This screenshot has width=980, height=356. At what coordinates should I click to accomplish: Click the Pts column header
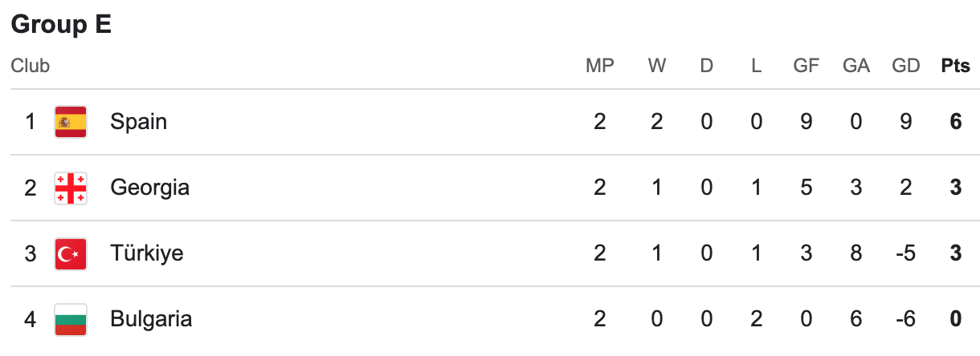coord(955,66)
